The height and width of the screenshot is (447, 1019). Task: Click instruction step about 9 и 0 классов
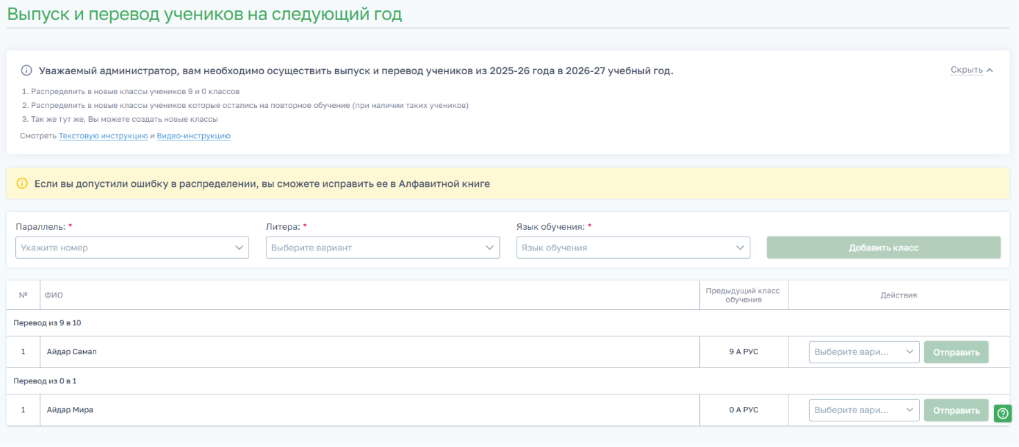coord(130,91)
